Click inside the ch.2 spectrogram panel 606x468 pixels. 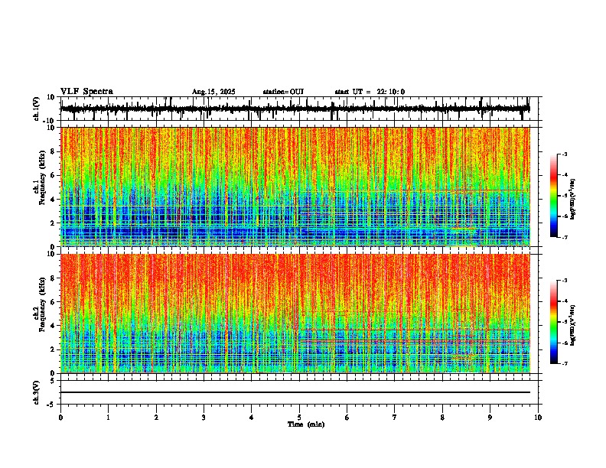(x=295, y=314)
